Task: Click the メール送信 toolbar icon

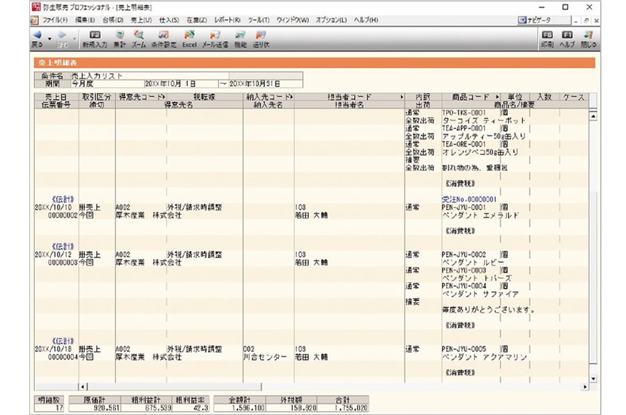Action: (215, 35)
